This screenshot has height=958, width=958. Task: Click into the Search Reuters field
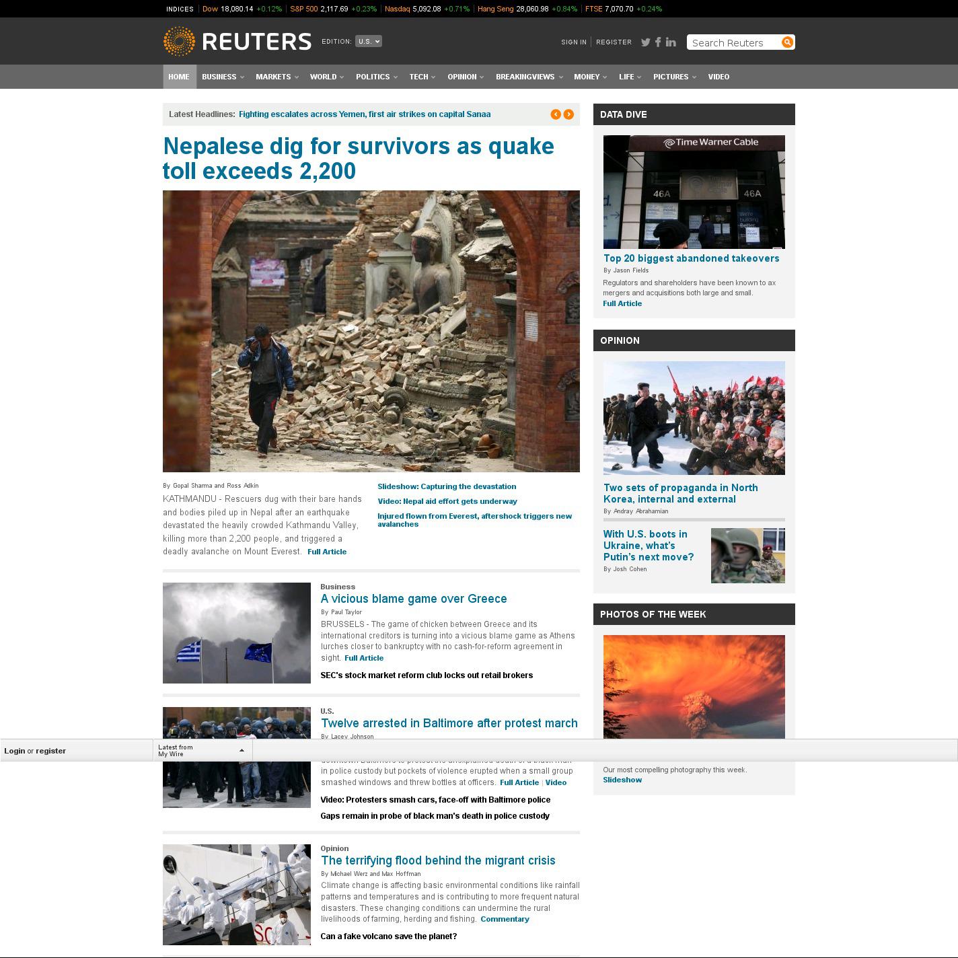click(733, 42)
